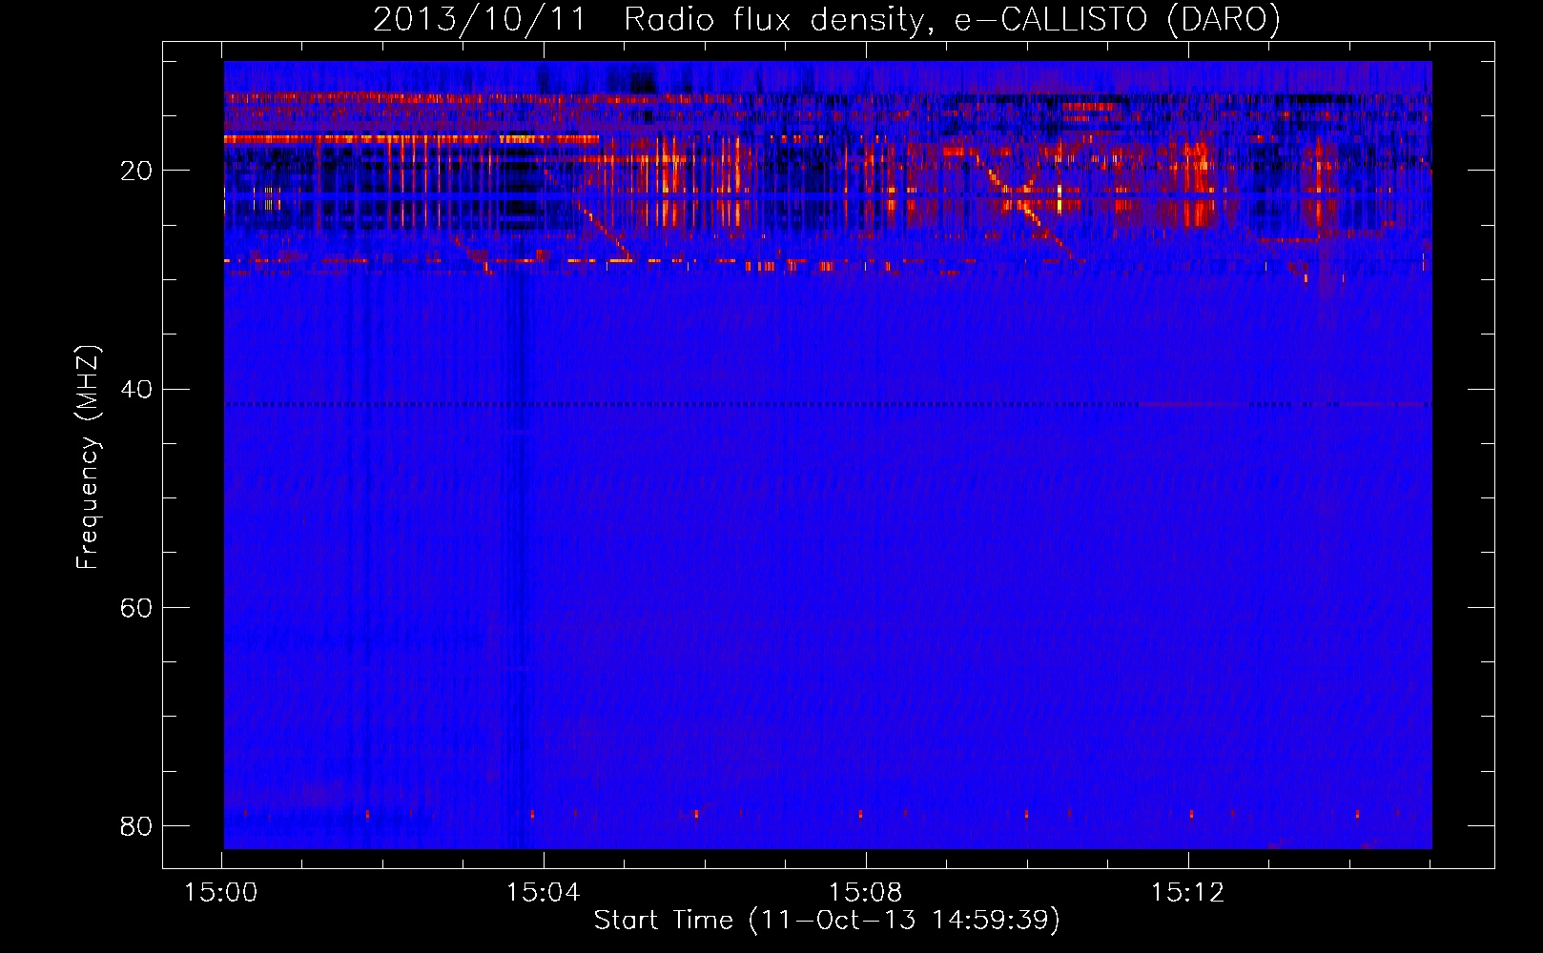Click the e-CALLISTO (DARO) text in title
The width and height of the screenshot is (1543, 953).
click(1118, 20)
